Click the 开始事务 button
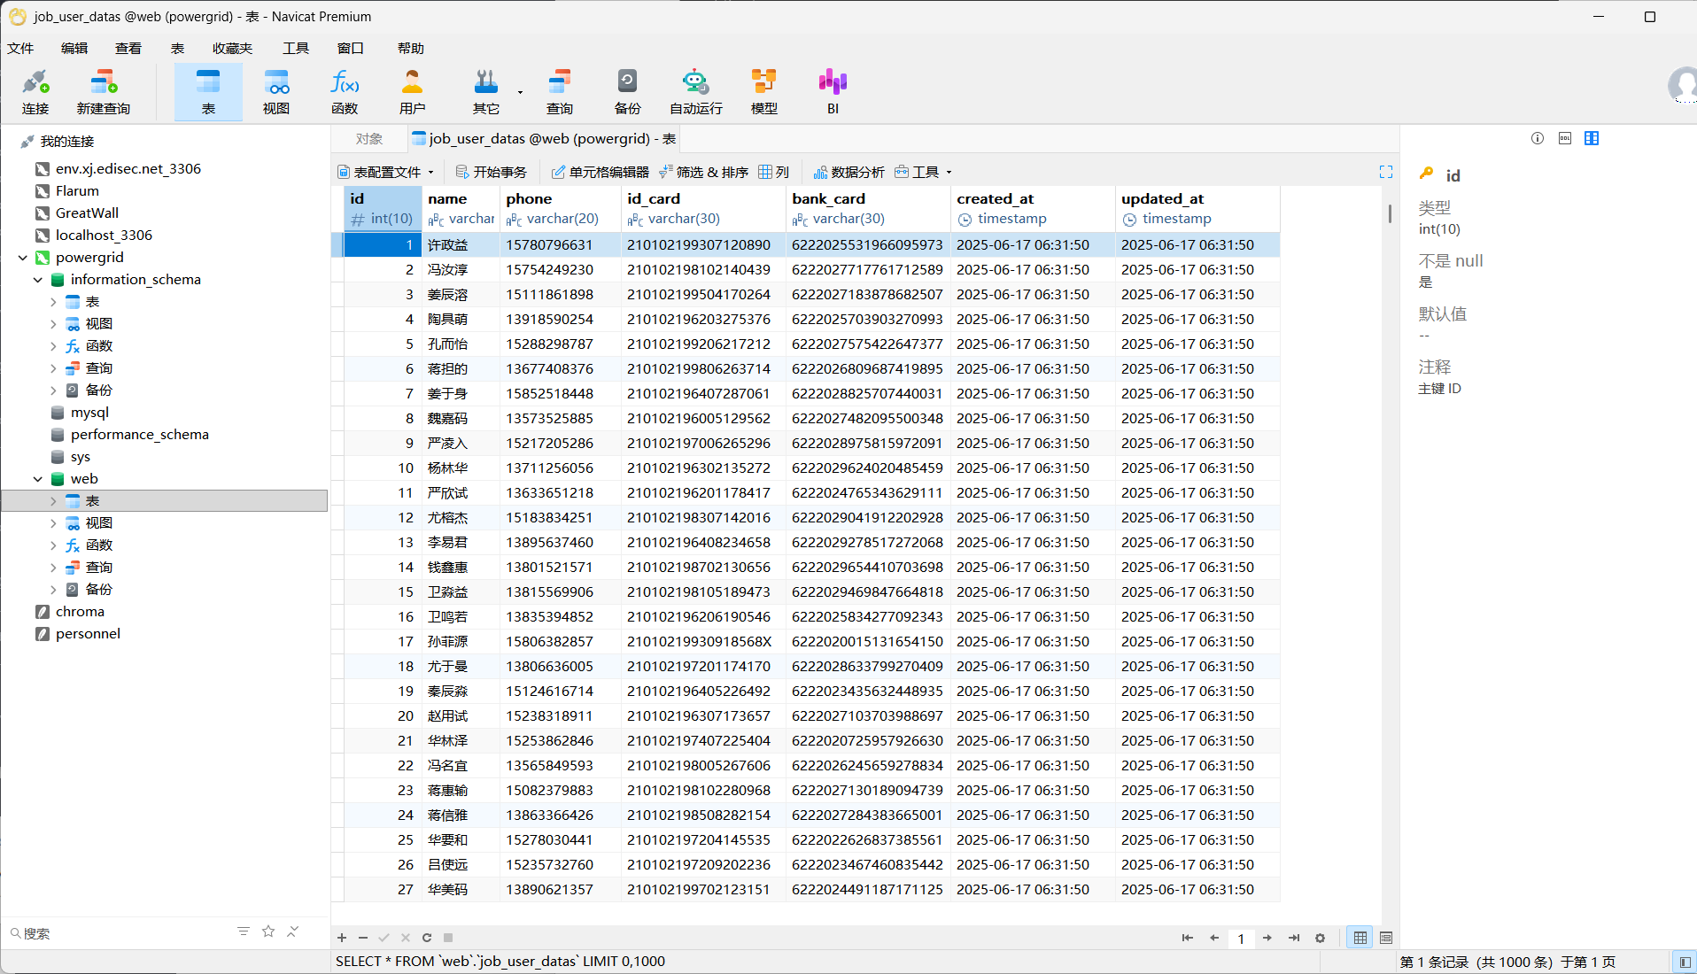Viewport: 1697px width, 974px height. click(x=492, y=172)
